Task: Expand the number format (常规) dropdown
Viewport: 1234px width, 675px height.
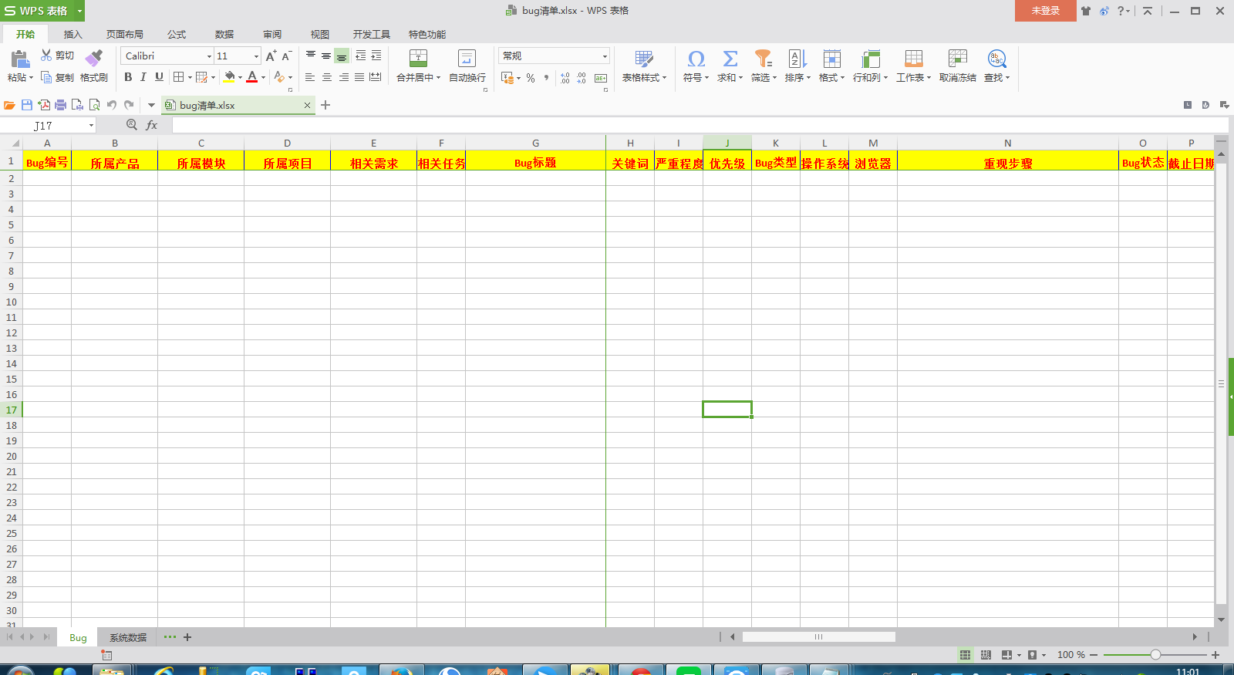Action: point(604,56)
